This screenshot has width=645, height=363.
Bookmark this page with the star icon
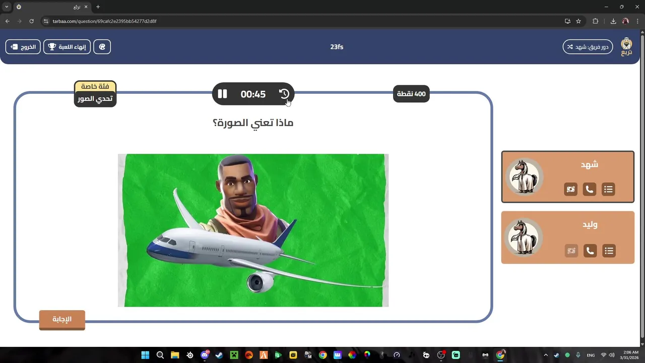[x=578, y=21]
